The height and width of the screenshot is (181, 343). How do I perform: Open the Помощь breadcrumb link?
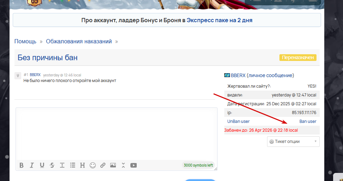[x=25, y=42]
